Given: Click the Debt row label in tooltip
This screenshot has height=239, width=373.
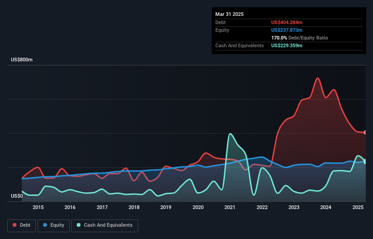Looking at the screenshot, I should point(220,22).
